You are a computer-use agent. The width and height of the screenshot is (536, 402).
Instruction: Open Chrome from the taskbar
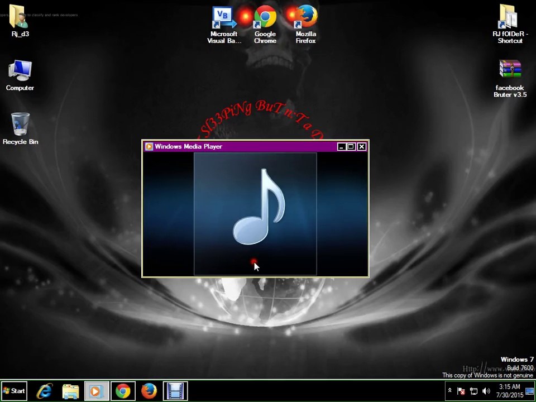[x=123, y=391]
